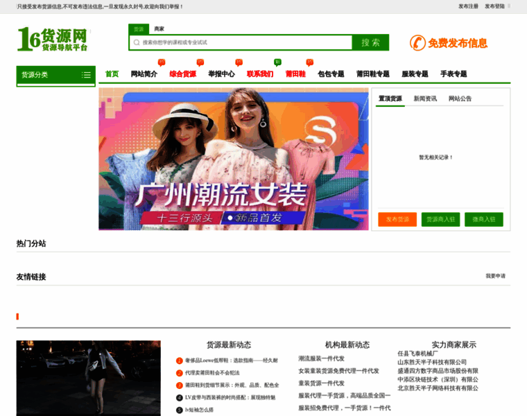The height and width of the screenshot is (416, 527).
Task: Open merchant 北京胜天半子网络科技有限公
Action: point(438,388)
